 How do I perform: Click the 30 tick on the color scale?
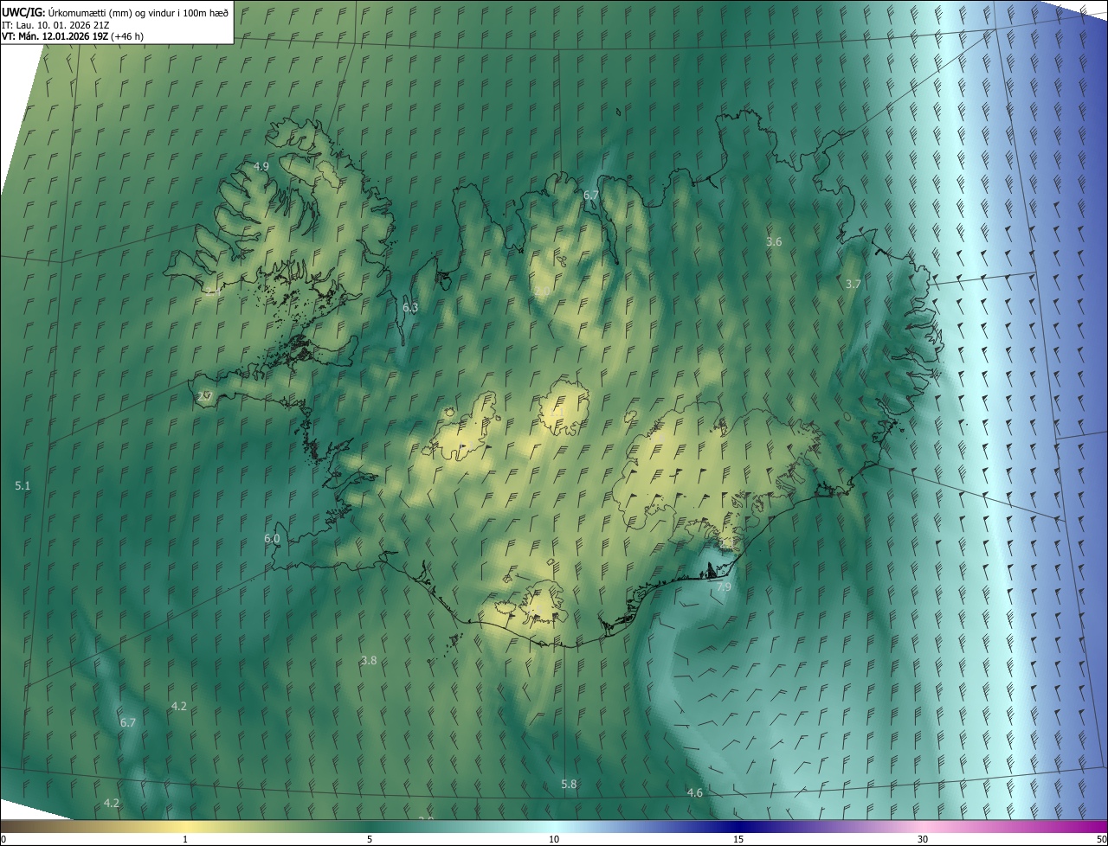pos(923,839)
